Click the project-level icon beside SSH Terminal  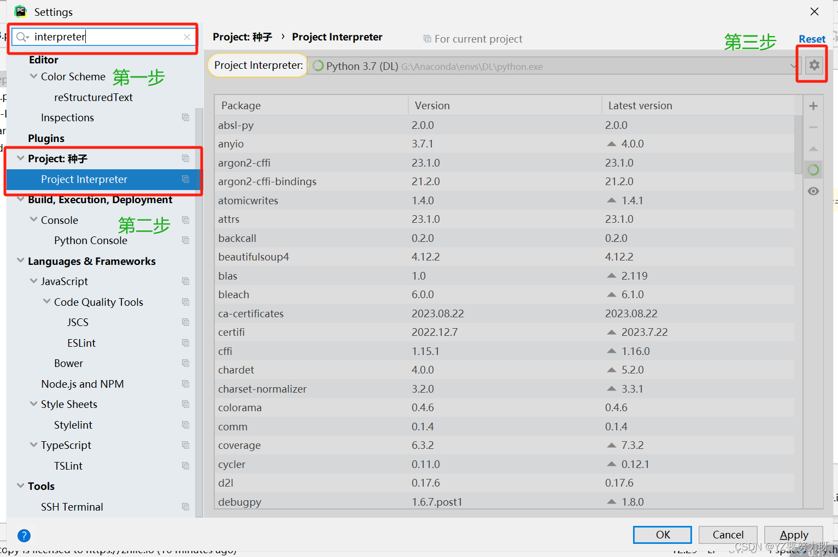tap(186, 507)
